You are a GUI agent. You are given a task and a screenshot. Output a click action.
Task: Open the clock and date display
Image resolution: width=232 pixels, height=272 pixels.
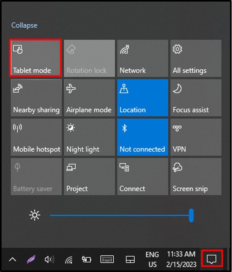[182, 259]
